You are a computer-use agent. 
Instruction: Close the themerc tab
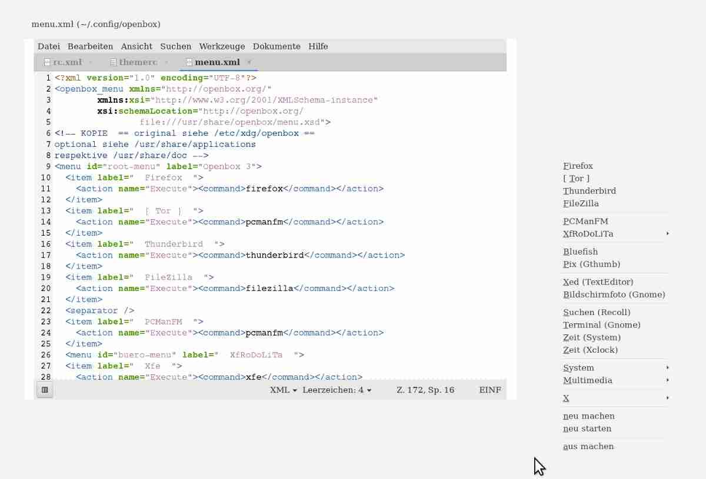tap(166, 62)
